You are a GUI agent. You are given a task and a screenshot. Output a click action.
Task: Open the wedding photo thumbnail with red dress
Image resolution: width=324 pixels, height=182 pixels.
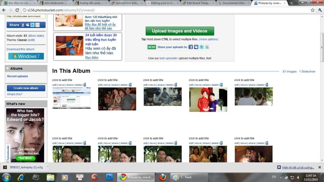point(208,99)
